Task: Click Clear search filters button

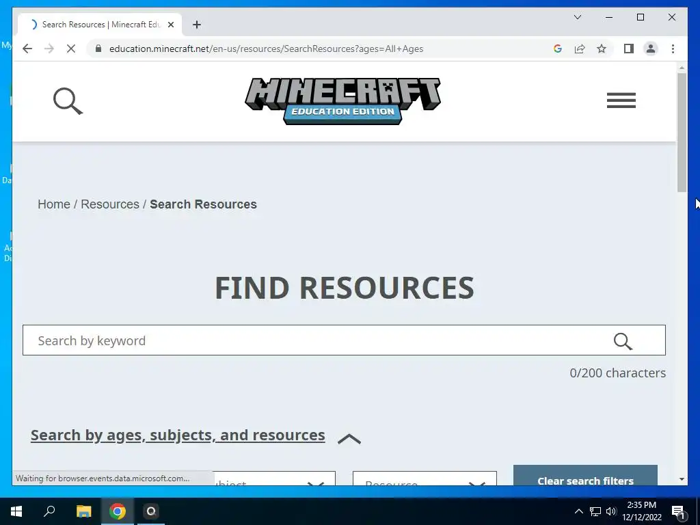Action: (585, 476)
